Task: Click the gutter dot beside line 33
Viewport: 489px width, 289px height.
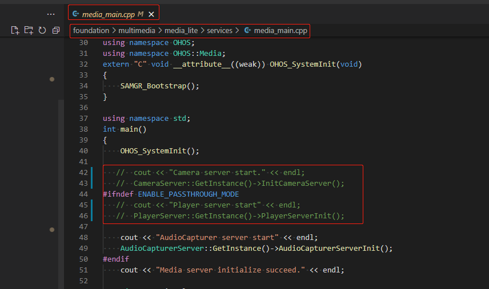Action: click(51, 79)
